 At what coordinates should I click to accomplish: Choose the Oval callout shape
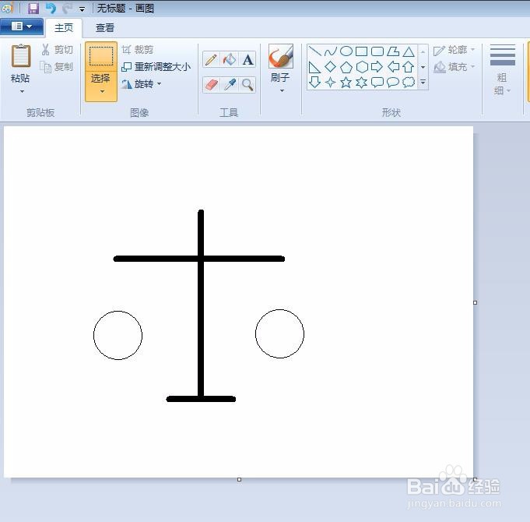pos(393,83)
